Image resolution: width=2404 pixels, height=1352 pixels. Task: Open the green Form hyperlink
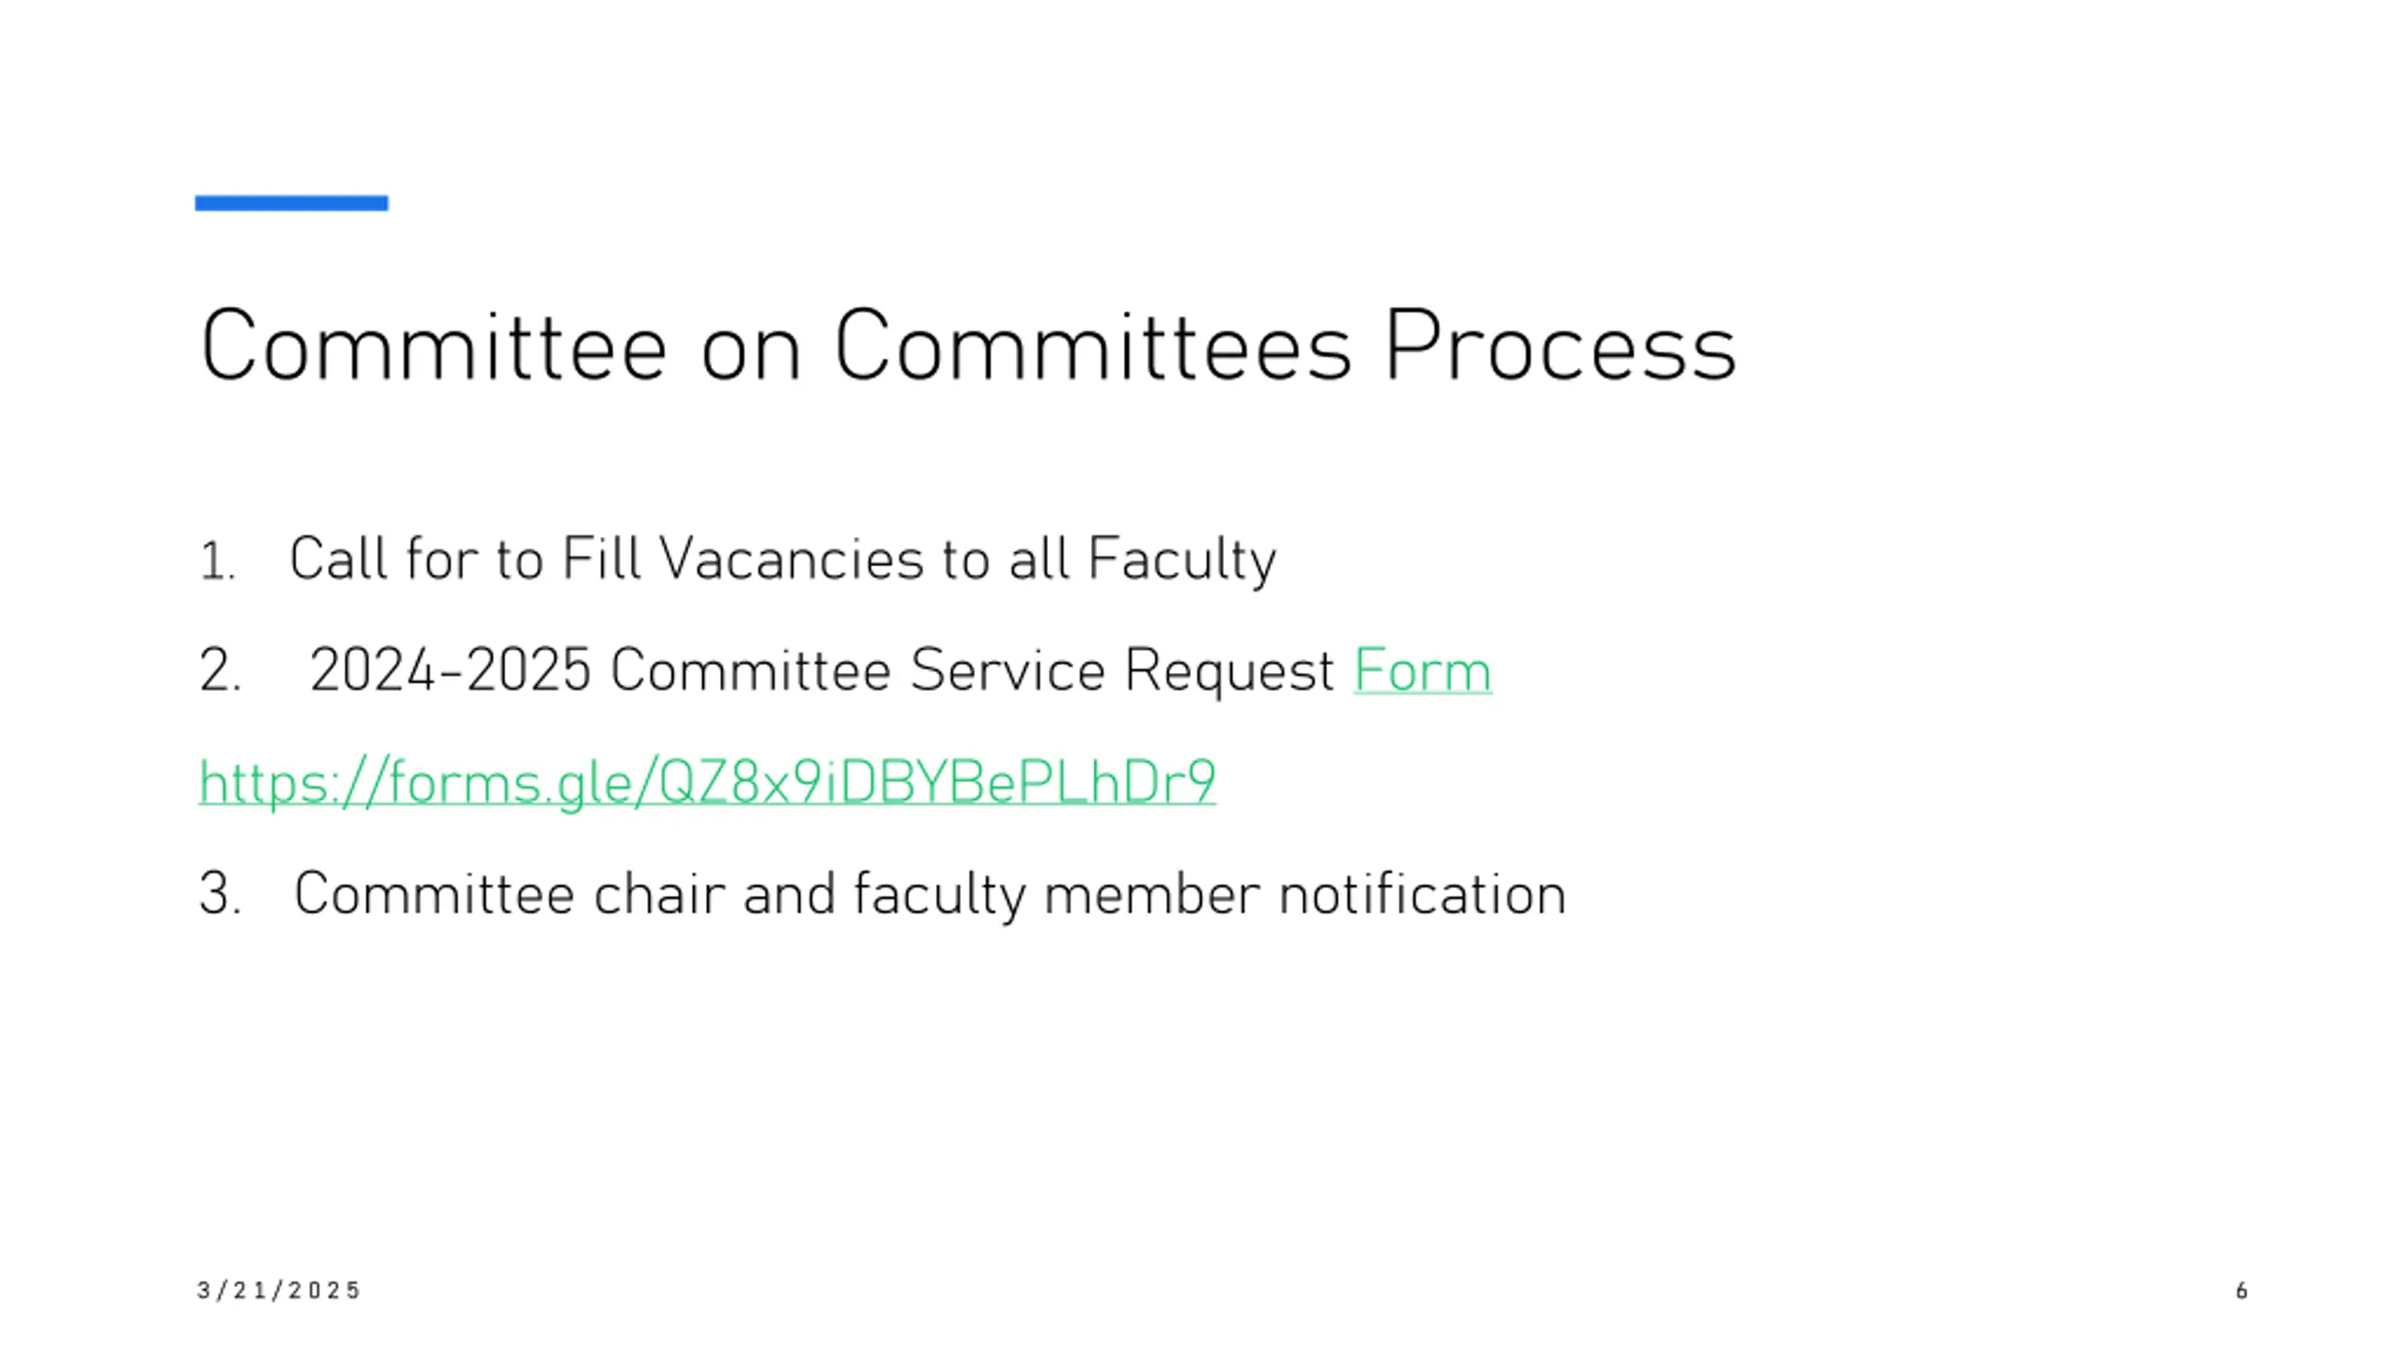click(1422, 670)
